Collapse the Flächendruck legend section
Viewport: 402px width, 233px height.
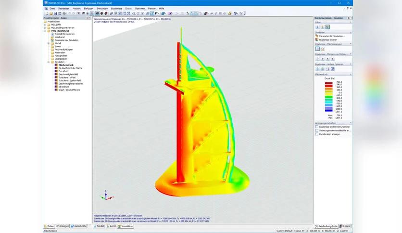tap(351, 75)
